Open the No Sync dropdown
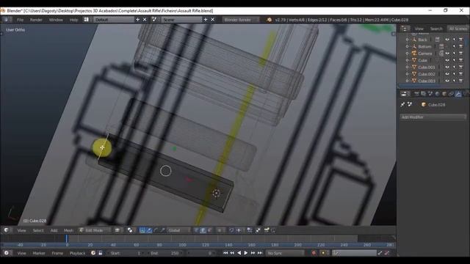This screenshot has height=264, width=470. coord(285,253)
